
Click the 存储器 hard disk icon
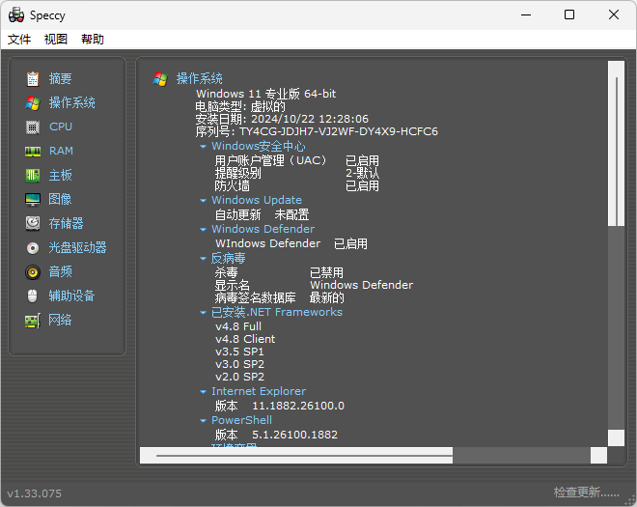(33, 223)
